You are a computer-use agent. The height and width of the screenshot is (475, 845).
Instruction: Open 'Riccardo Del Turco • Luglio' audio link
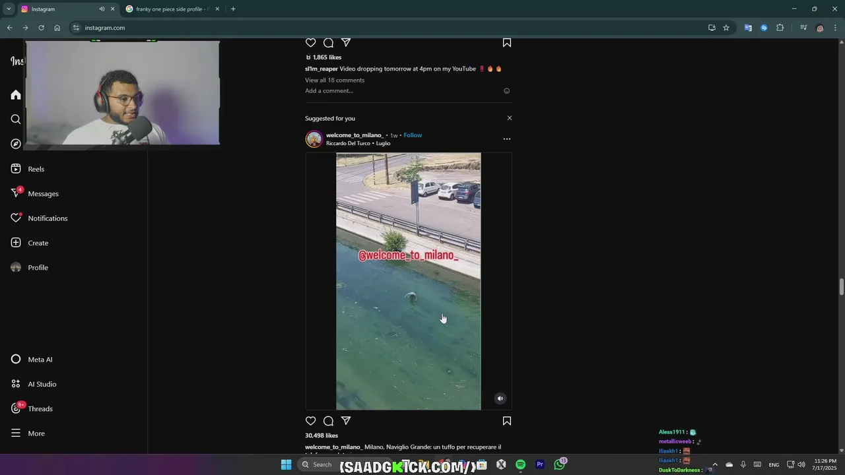click(358, 143)
